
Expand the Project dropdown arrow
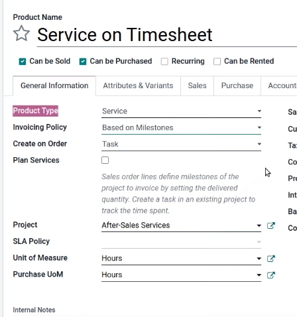point(259,225)
